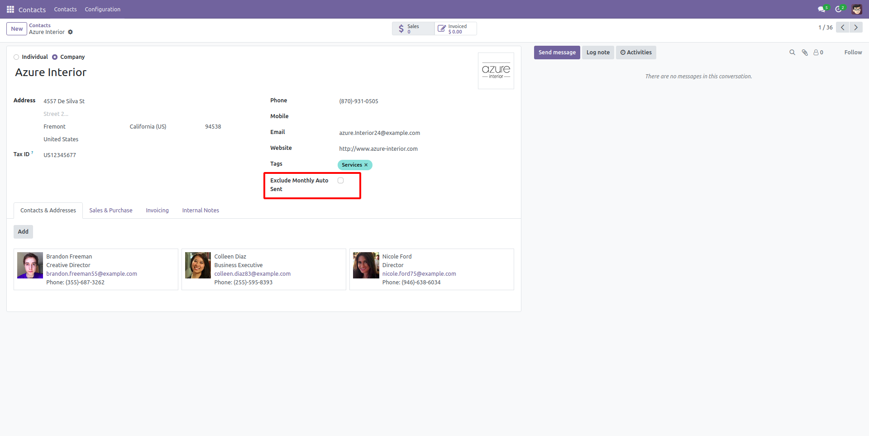Open the Invoiced stat button
869x436 pixels.
click(x=455, y=29)
